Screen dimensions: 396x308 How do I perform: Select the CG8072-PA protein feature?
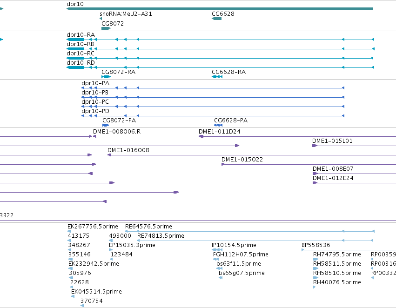point(106,125)
